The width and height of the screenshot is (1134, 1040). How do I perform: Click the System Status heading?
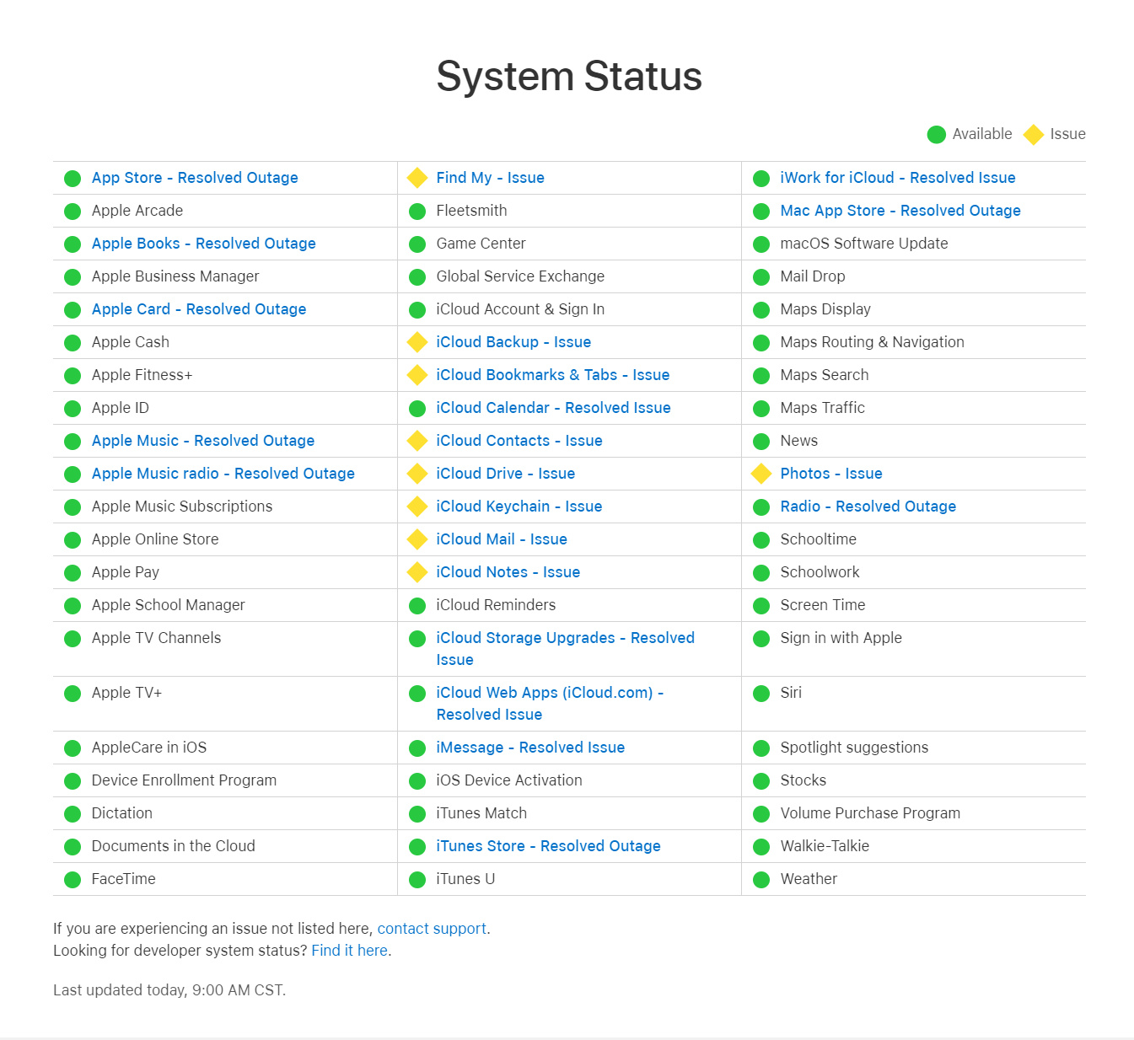tap(569, 77)
